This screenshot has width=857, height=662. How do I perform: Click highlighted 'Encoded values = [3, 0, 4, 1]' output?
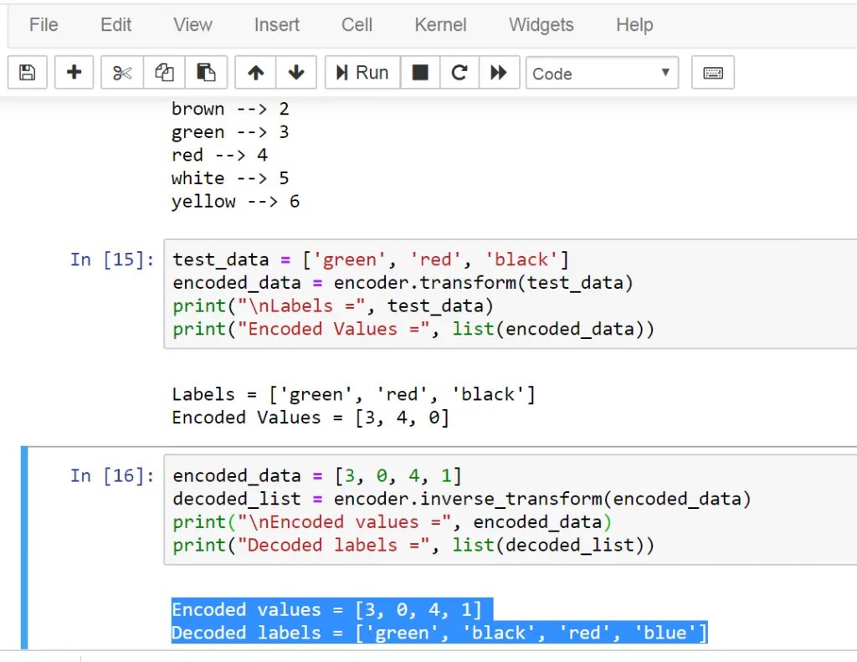point(327,609)
